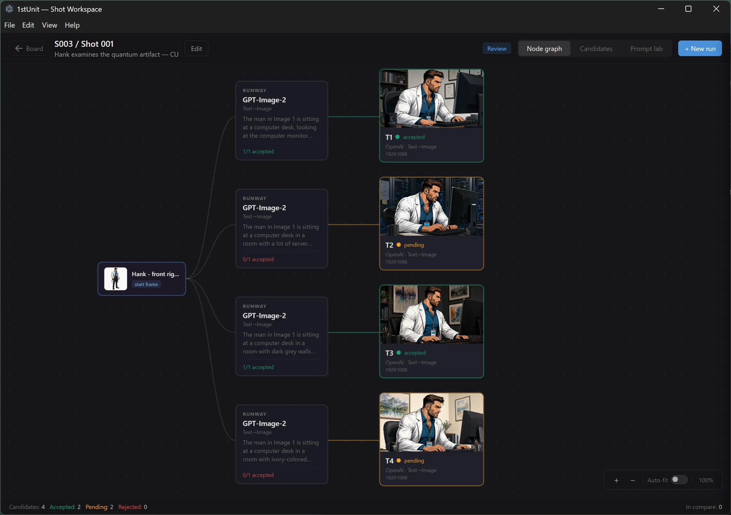Click the T3 'accepted' status label
731x515 pixels.
(x=414, y=353)
